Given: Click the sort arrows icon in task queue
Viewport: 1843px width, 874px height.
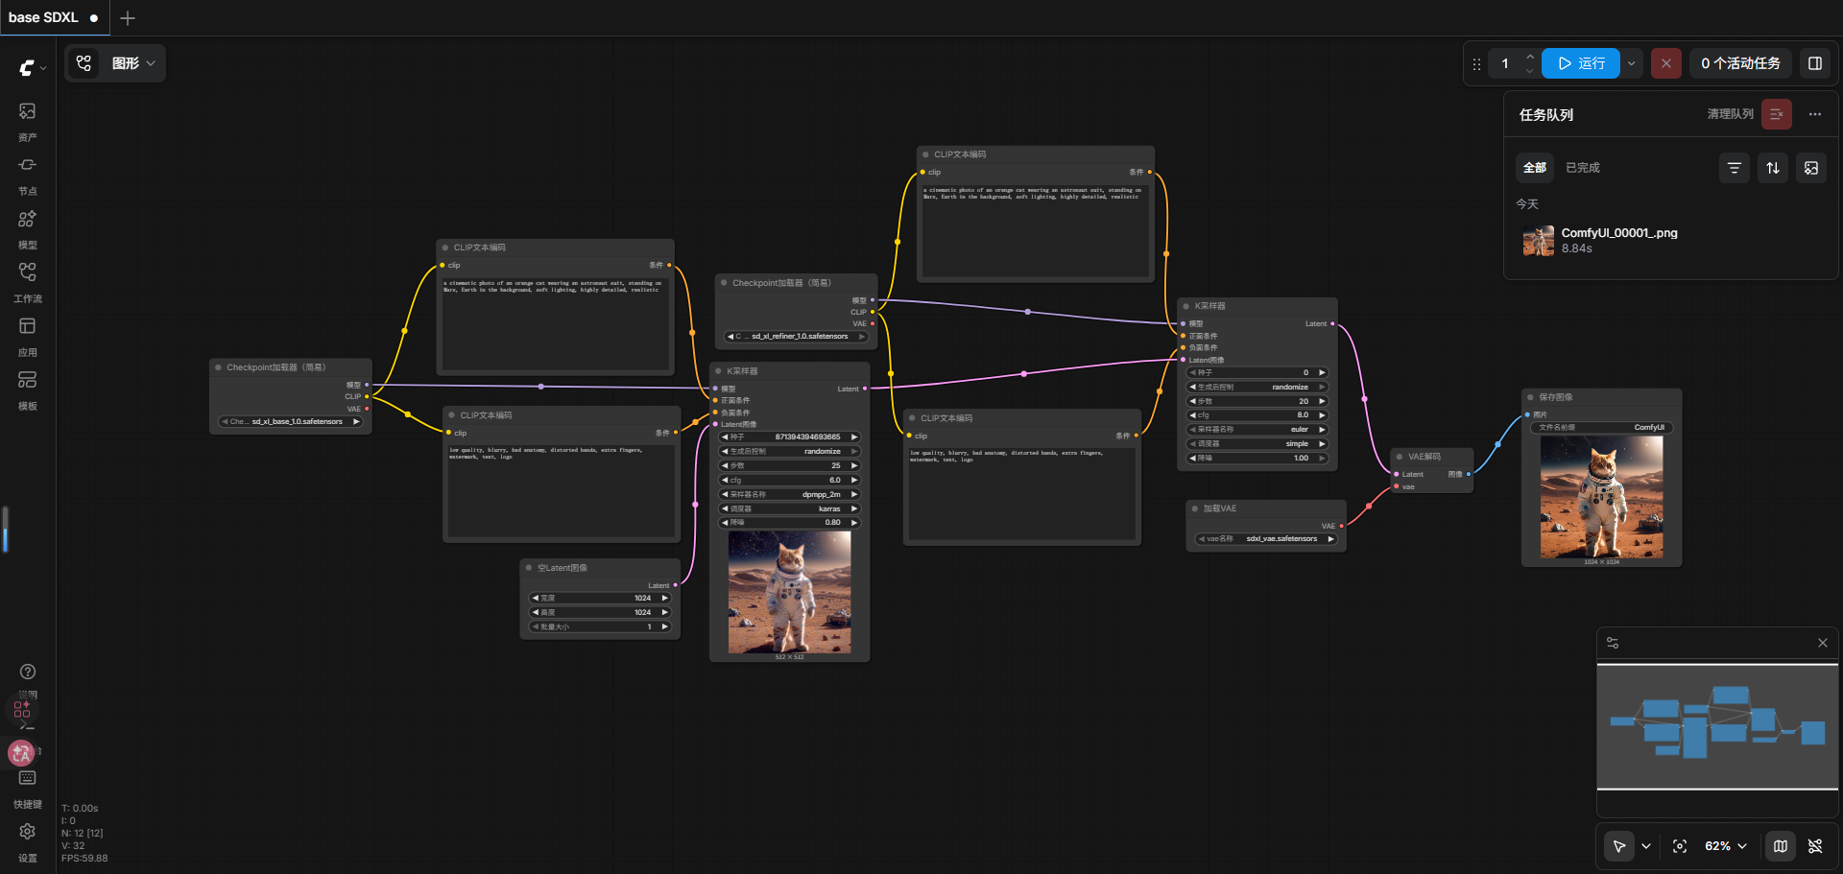Looking at the screenshot, I should [x=1773, y=168].
